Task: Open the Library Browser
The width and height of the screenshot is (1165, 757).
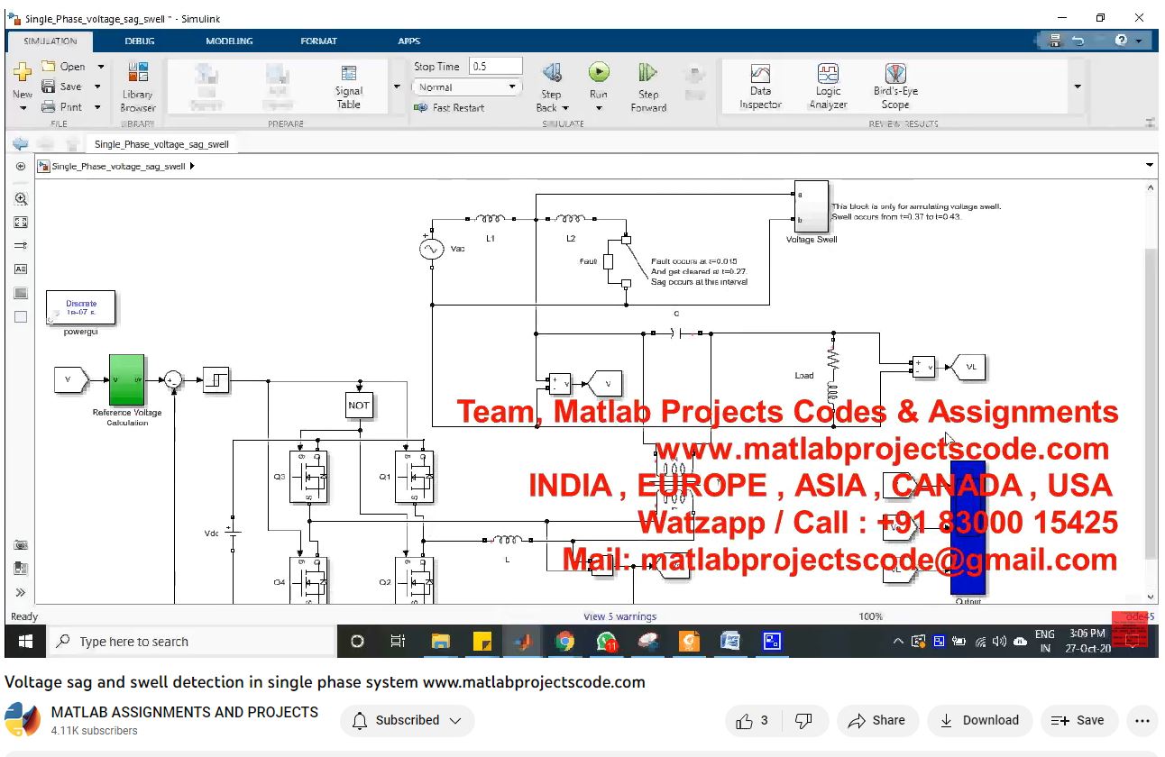Action: pyautogui.click(x=138, y=87)
